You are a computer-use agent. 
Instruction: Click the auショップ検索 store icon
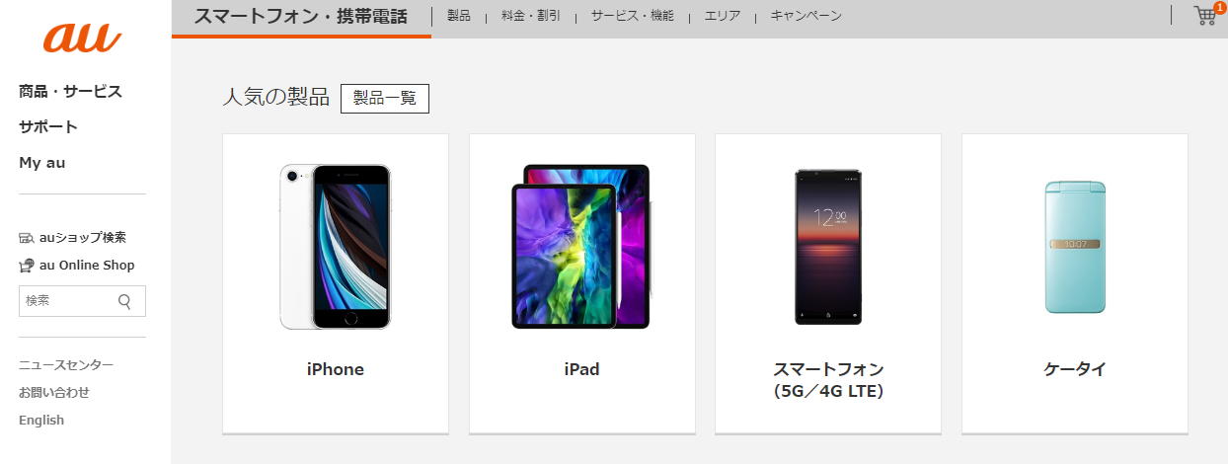(27, 238)
